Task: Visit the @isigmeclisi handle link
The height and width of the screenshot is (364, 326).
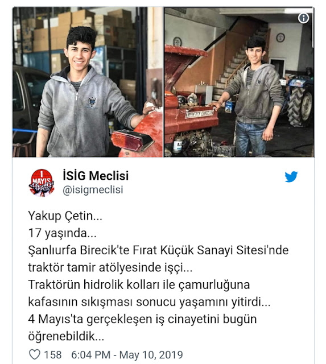Action: (93, 189)
